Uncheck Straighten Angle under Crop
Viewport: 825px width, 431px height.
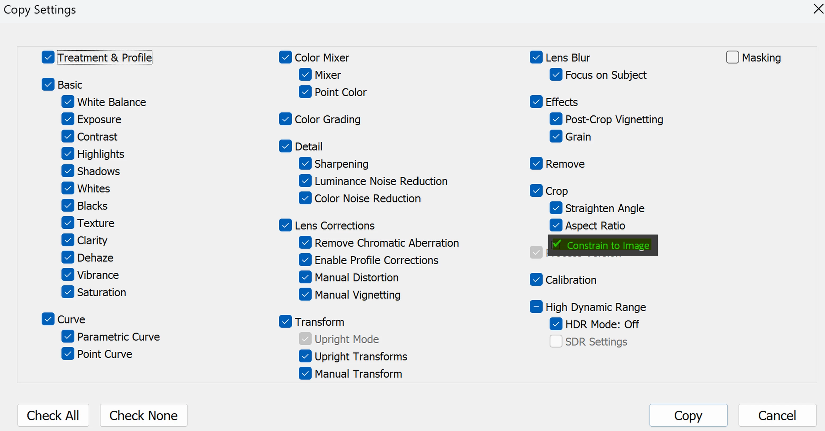(556, 208)
